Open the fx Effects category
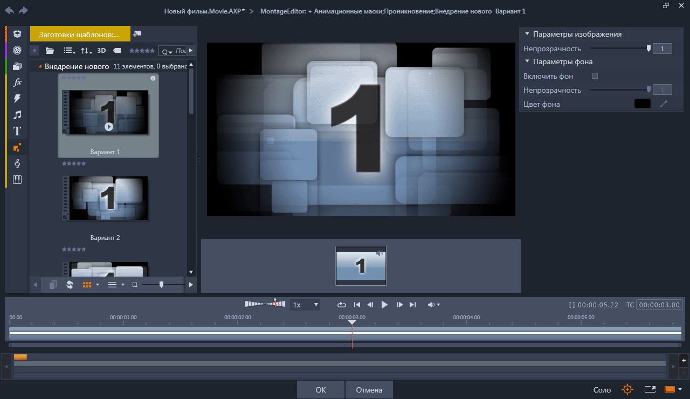This screenshot has width=690, height=399. (18, 82)
